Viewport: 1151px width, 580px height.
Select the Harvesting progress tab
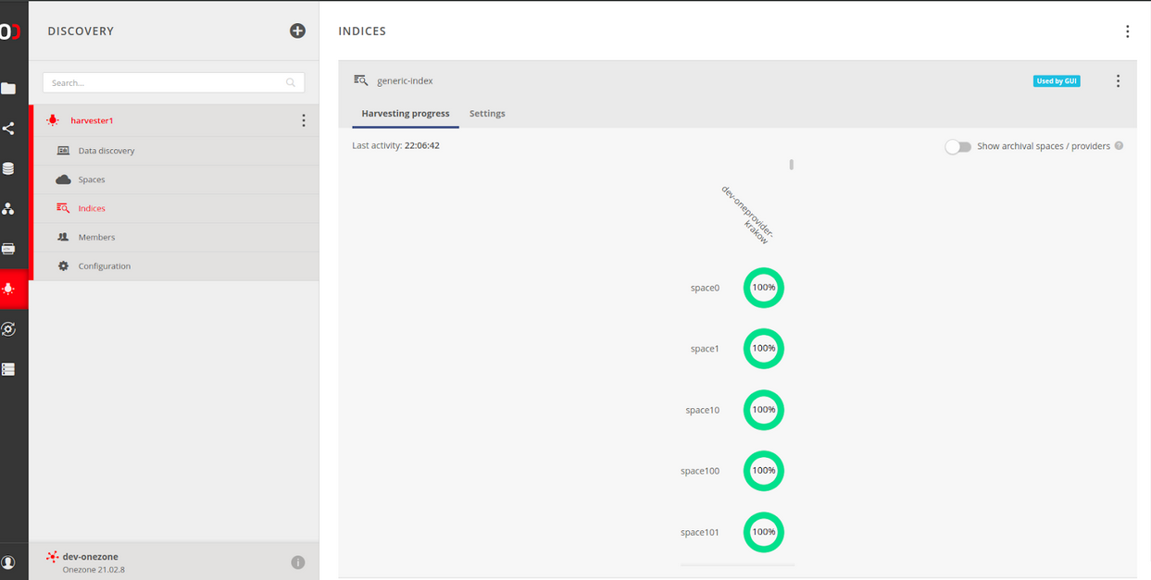coord(406,114)
